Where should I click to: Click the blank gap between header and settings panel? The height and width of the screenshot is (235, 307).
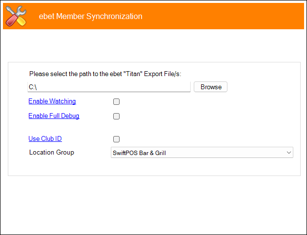153,45
